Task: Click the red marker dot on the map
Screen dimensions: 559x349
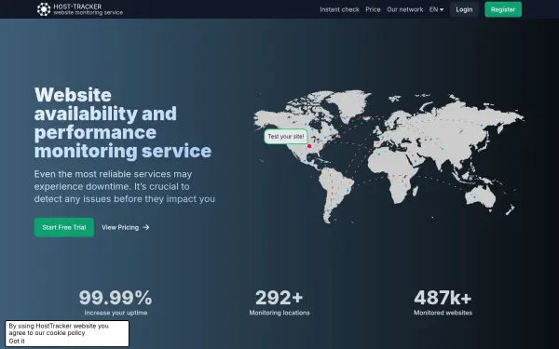Action: click(x=309, y=146)
